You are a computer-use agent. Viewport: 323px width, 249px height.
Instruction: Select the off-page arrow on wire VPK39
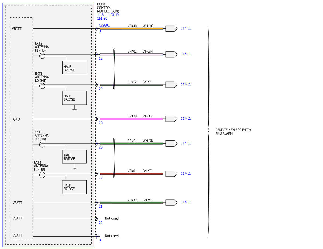(x=171, y=202)
